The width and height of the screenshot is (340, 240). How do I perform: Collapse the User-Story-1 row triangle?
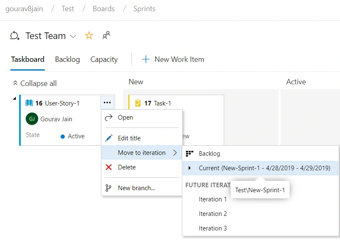(x=15, y=98)
